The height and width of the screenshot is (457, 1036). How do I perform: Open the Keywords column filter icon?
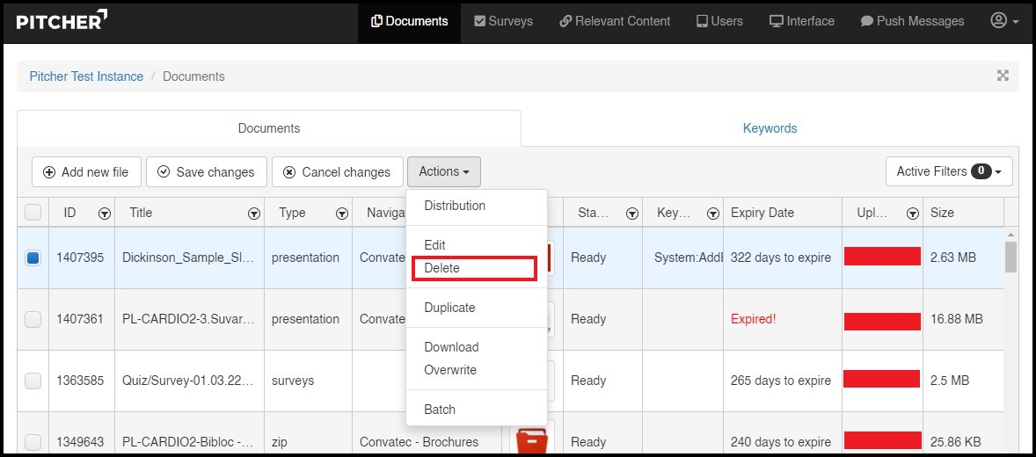(x=712, y=214)
